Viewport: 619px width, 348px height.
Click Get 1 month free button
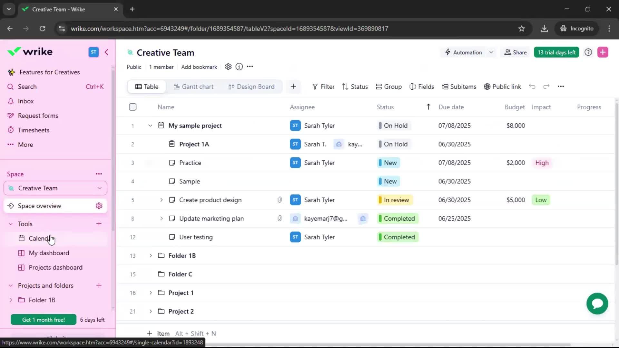tap(44, 320)
